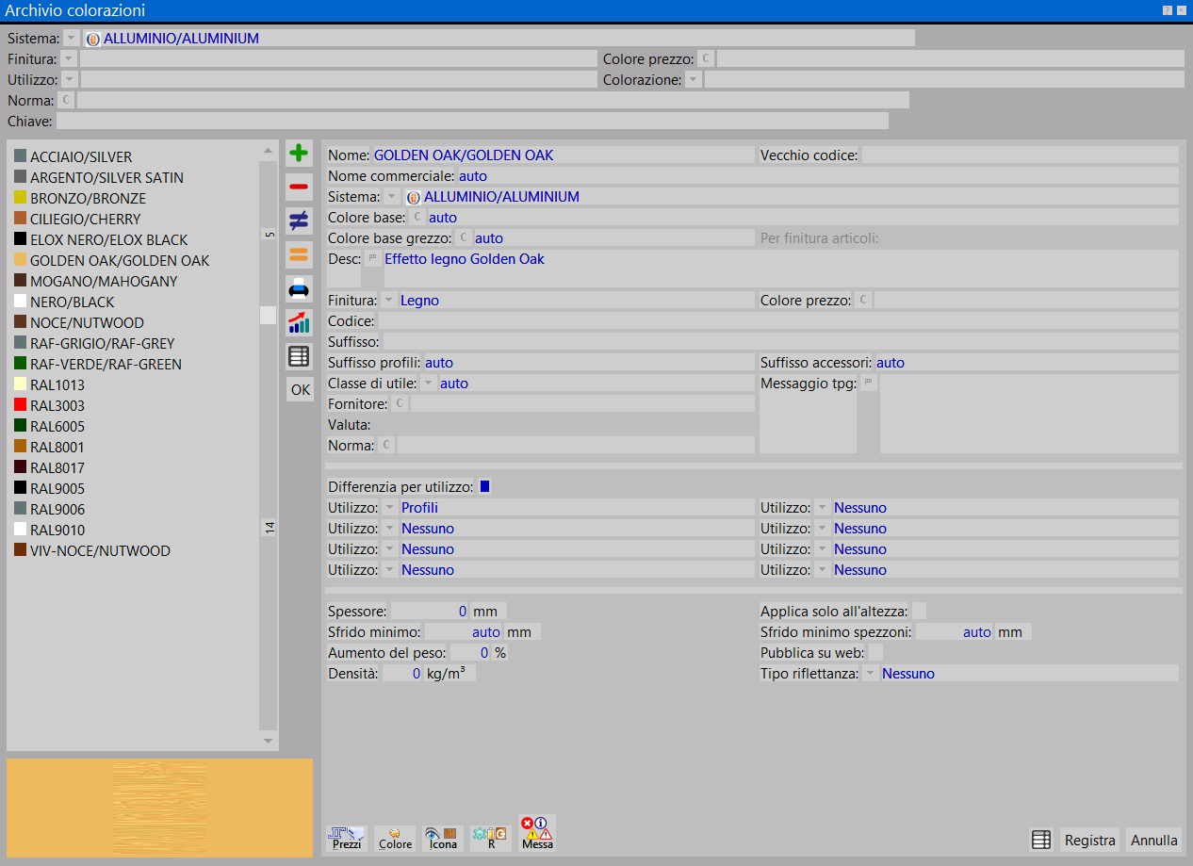This screenshot has width=1193, height=866.
Task: Open the Tipo riflettanza dropdown
Action: [869, 674]
